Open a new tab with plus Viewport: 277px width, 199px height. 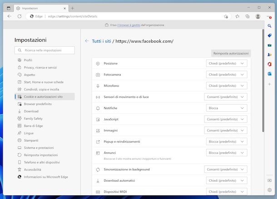click(73, 8)
